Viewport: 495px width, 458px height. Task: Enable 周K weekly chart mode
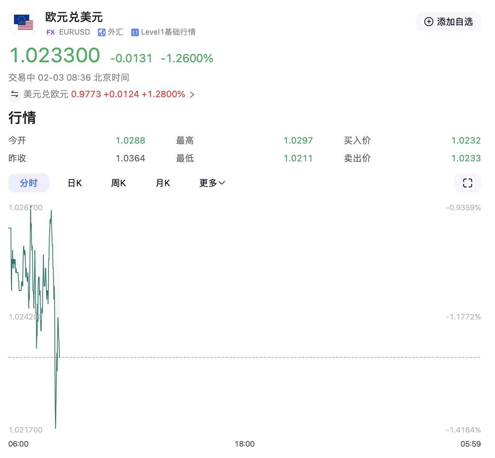[118, 183]
